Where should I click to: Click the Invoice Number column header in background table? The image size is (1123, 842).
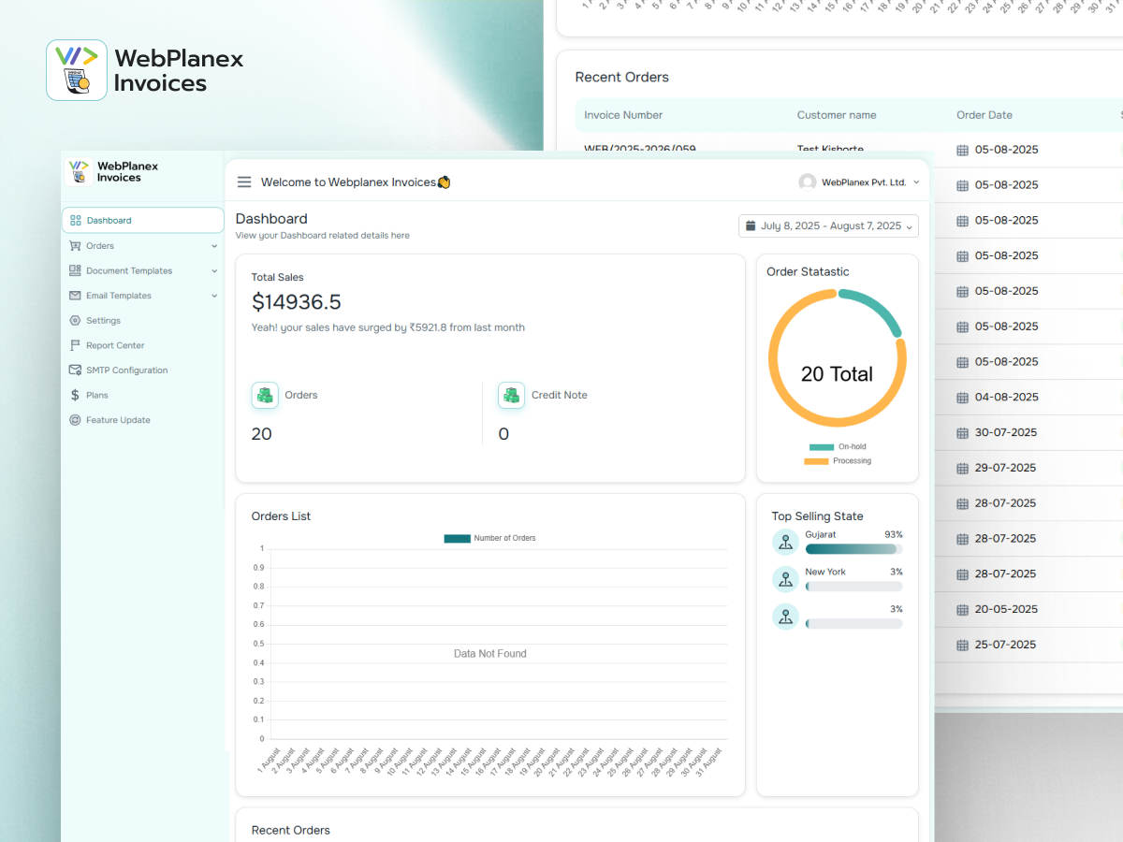tap(623, 115)
